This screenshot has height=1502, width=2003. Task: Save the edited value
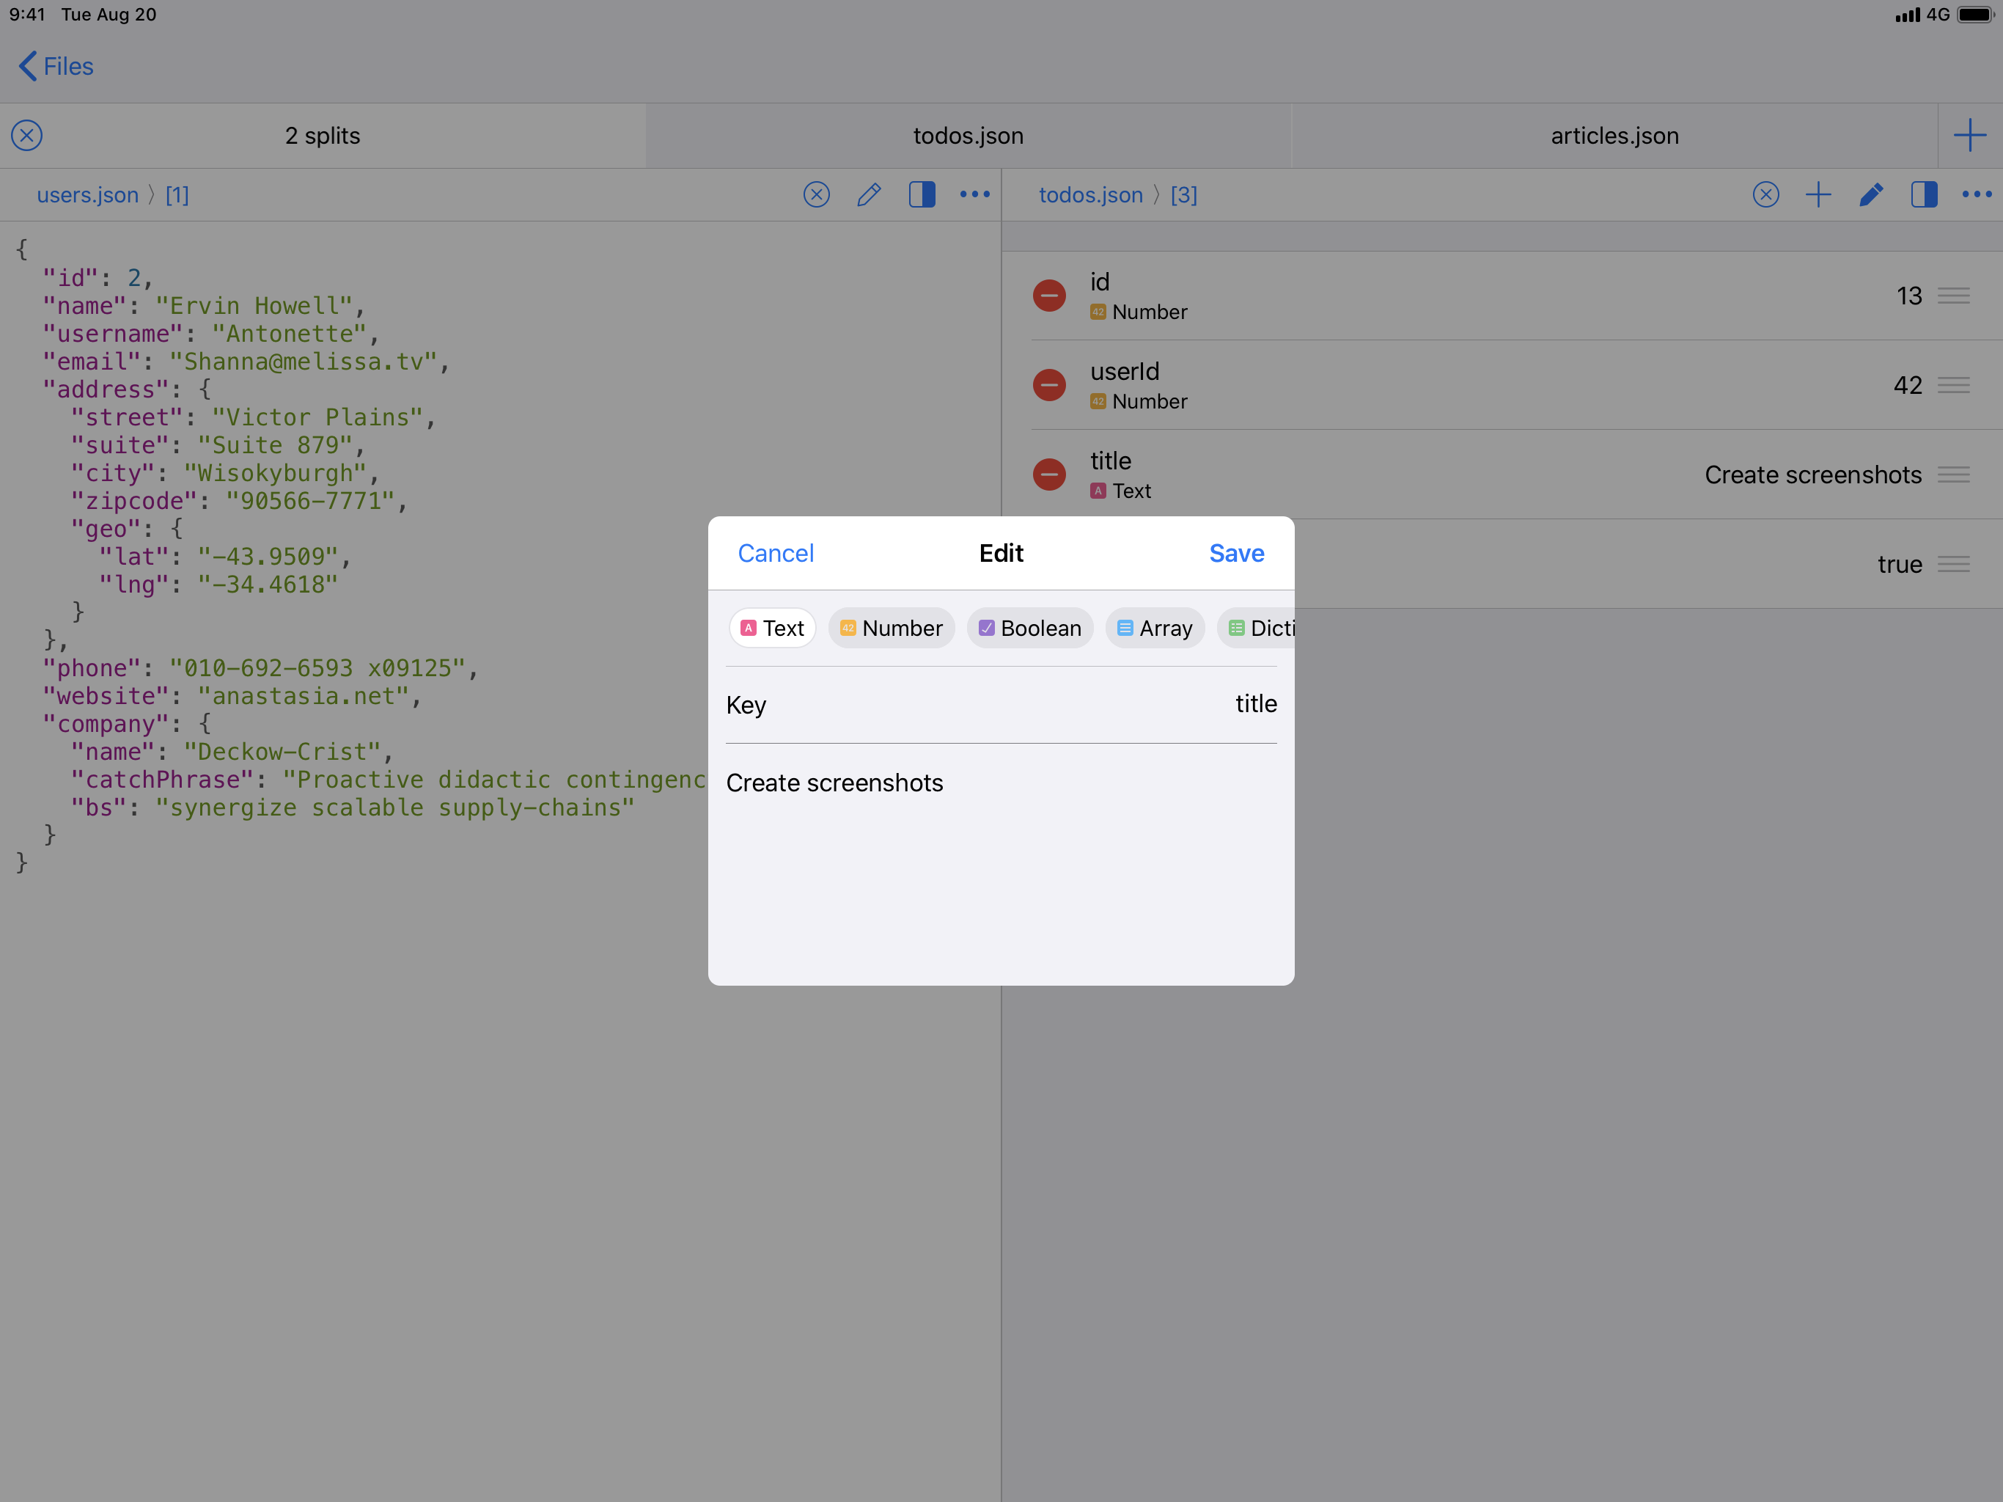[x=1236, y=554]
